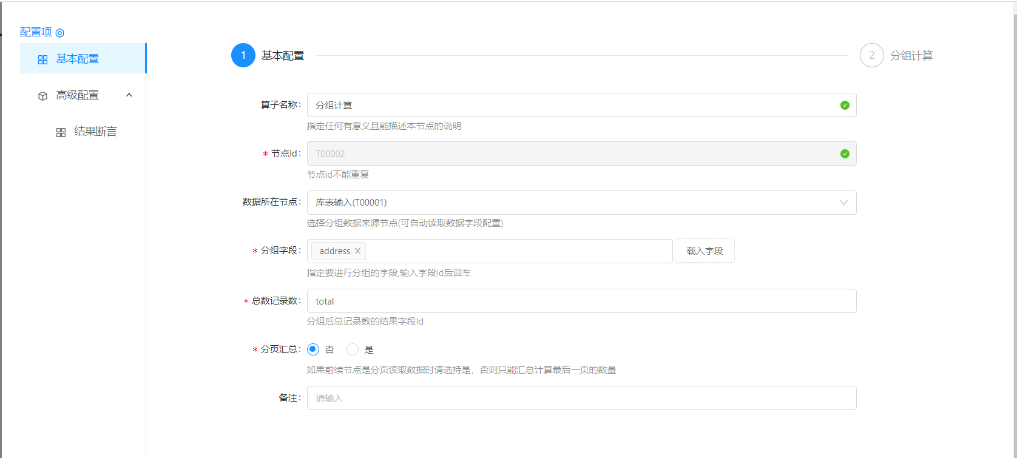Click the step 1 circle icon
1017x458 pixels.
coord(243,56)
